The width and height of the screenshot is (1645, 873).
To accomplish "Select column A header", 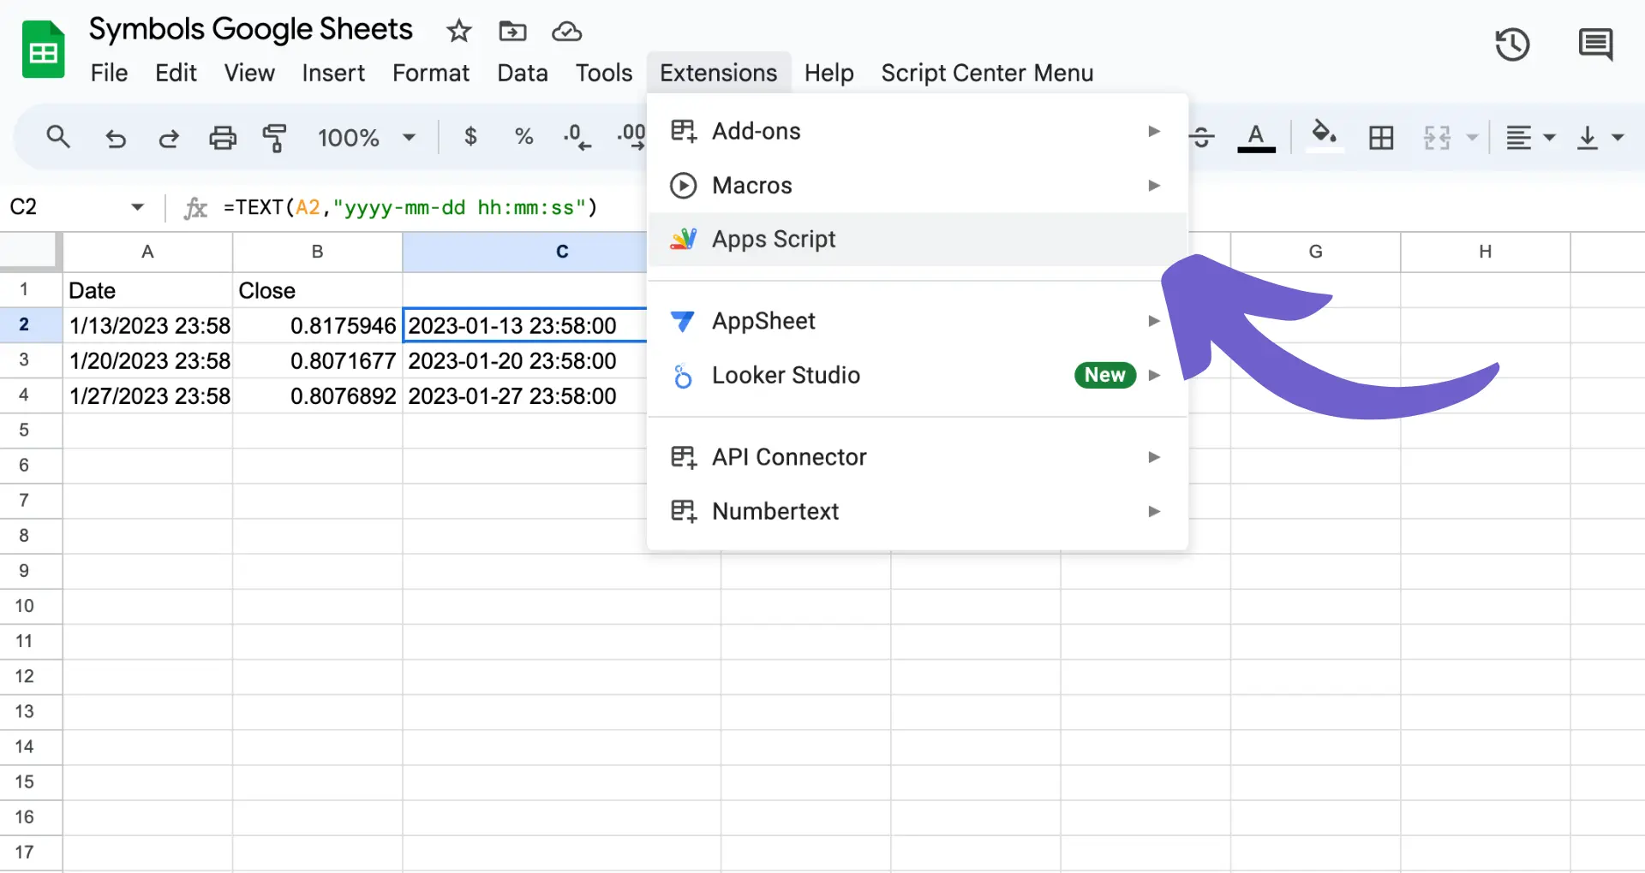I will [x=147, y=252].
